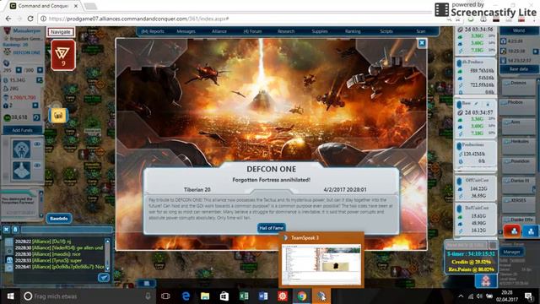Click the refresh icon next to 38,618

click(36, 117)
